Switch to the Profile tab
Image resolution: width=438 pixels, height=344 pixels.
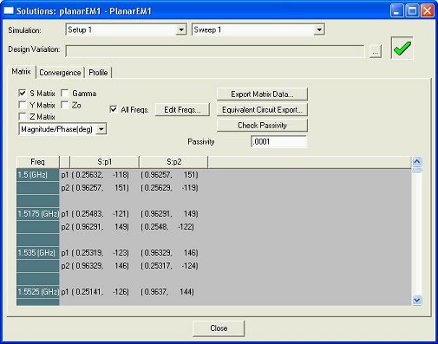pyautogui.click(x=98, y=73)
